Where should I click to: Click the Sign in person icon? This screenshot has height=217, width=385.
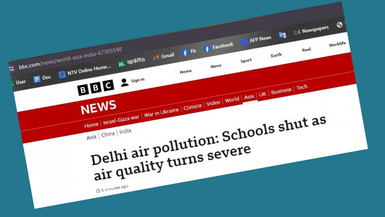click(125, 82)
